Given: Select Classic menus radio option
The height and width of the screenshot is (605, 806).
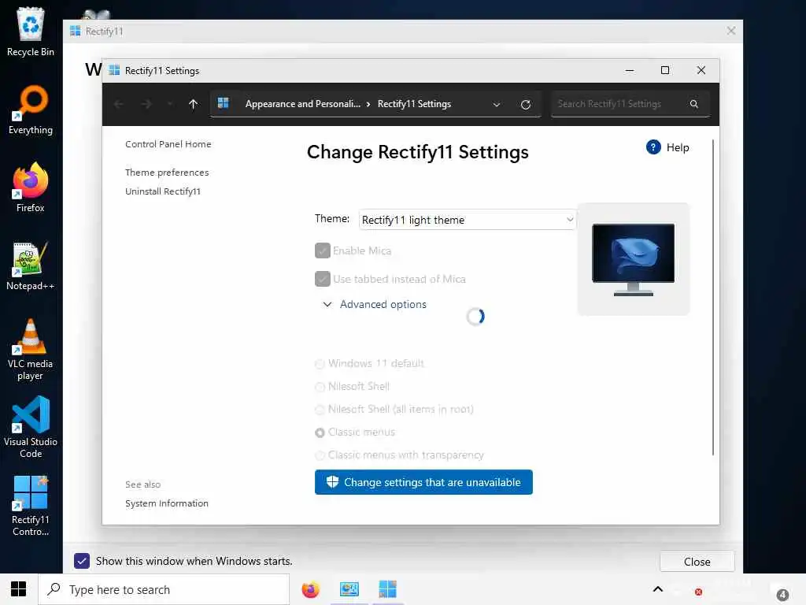Looking at the screenshot, I should coord(320,432).
